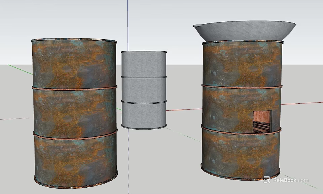Select the small grey barrel in the middle
323x194 pixels.
click(x=144, y=90)
